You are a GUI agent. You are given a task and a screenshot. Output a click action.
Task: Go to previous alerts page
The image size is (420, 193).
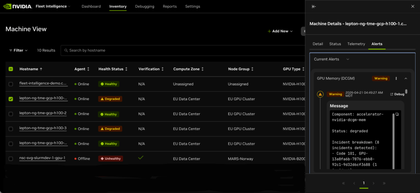coord(354,183)
